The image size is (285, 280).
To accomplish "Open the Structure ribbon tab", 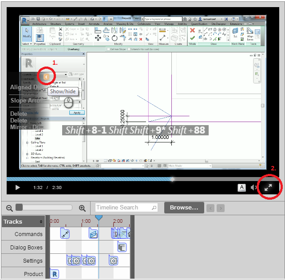I will click(55, 24).
